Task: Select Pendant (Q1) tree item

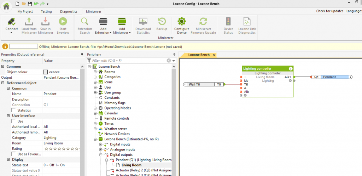Action: (144, 160)
